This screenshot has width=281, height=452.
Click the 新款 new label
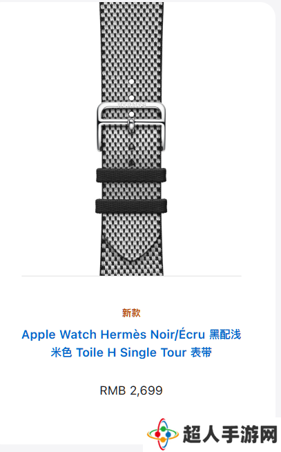(131, 313)
